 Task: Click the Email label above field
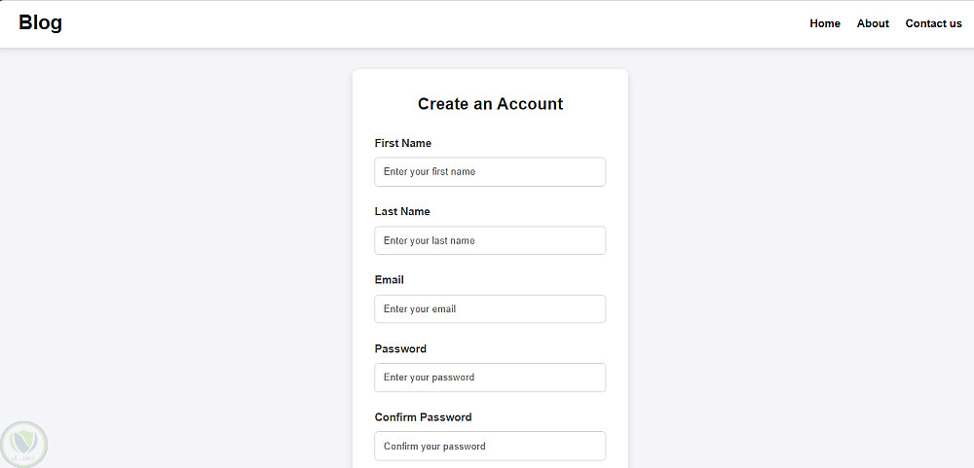(x=390, y=279)
